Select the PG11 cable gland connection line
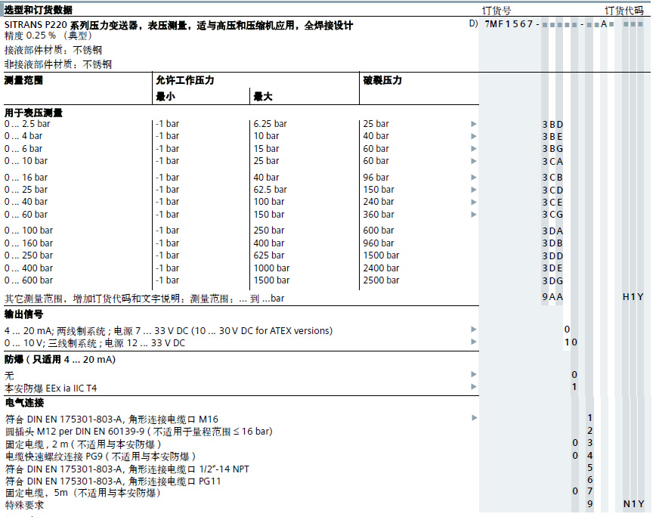This screenshot has width=656, height=517. click(113, 481)
